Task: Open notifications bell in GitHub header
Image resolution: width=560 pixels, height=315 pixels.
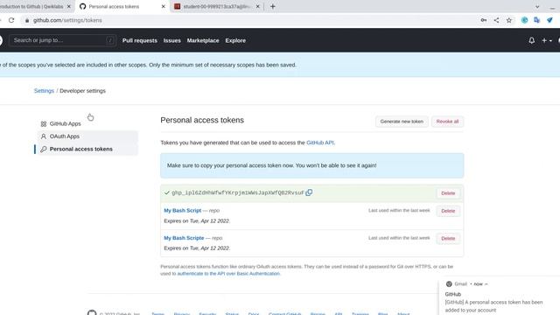Action: click(x=531, y=40)
